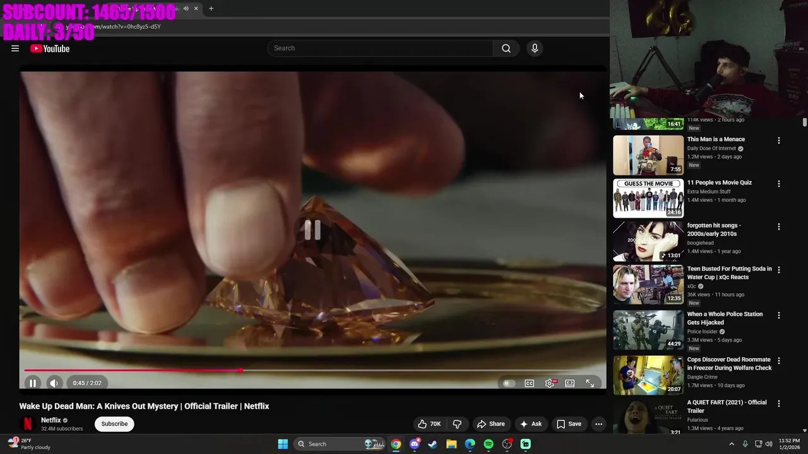Like the video with 70K likes
The image size is (808, 454).
(429, 424)
